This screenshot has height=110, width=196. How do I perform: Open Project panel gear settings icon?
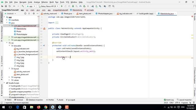(34, 13)
